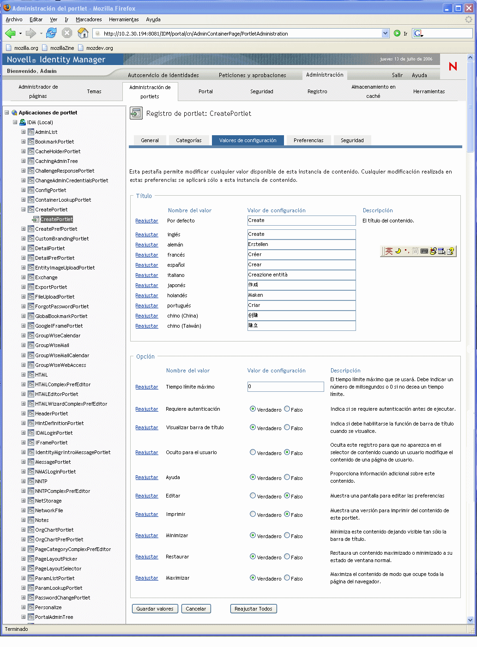Open mozillaZine bookmark
The image size is (477, 647).
[58, 48]
